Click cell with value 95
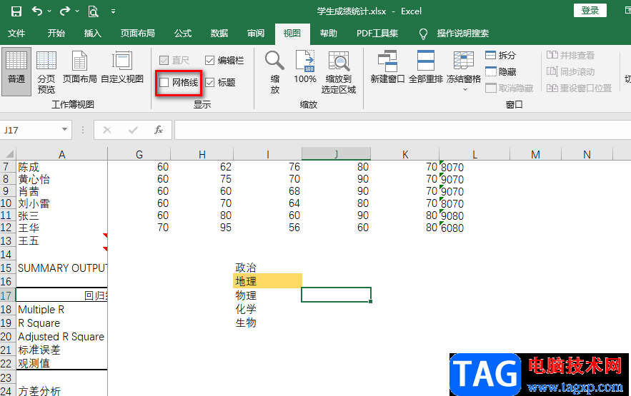 coord(202,228)
